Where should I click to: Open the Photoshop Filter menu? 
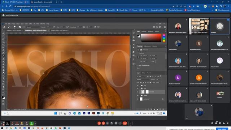31,24
